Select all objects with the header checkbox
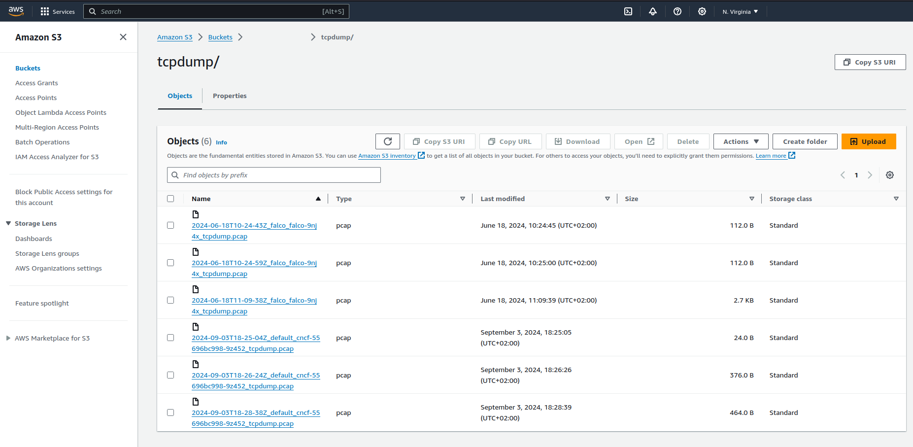The width and height of the screenshot is (913, 447). tap(170, 199)
